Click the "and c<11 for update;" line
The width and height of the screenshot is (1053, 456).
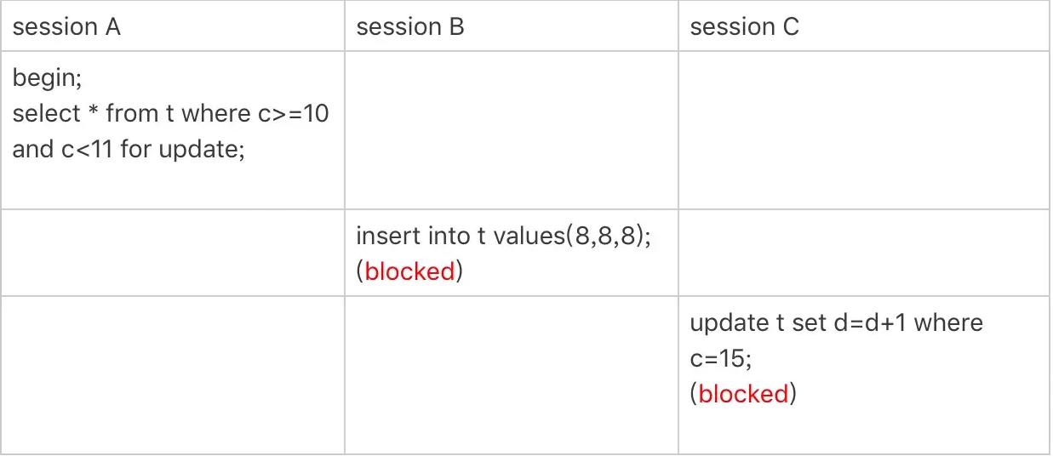click(x=129, y=150)
